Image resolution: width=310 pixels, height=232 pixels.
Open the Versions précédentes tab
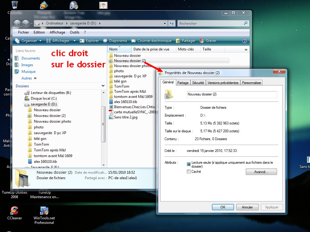pyautogui.click(x=223, y=83)
